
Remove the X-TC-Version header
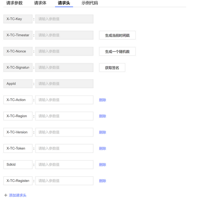[x=103, y=132]
